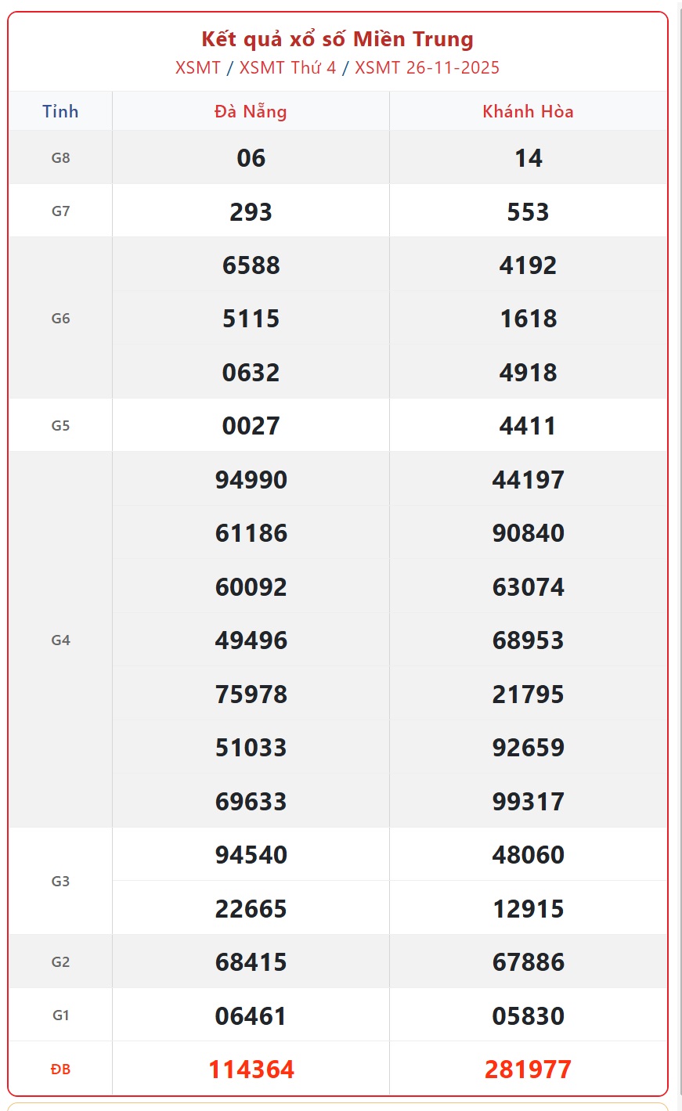
Task: Select Đà Nẵng G3 number 94540
Action: 251,854
